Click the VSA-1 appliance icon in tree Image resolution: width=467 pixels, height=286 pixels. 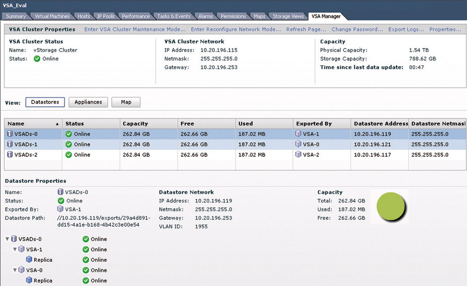[21, 249]
